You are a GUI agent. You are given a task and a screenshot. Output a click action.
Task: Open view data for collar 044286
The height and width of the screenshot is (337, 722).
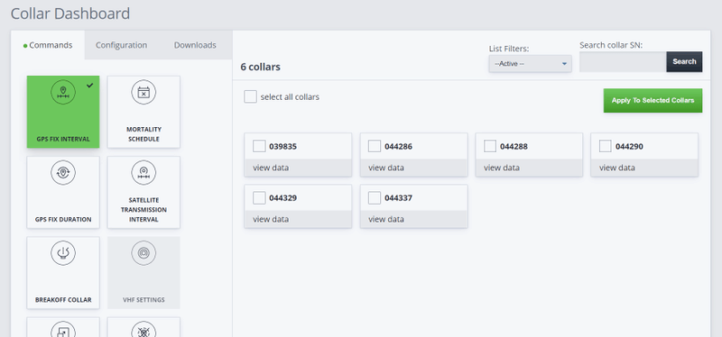coord(386,168)
